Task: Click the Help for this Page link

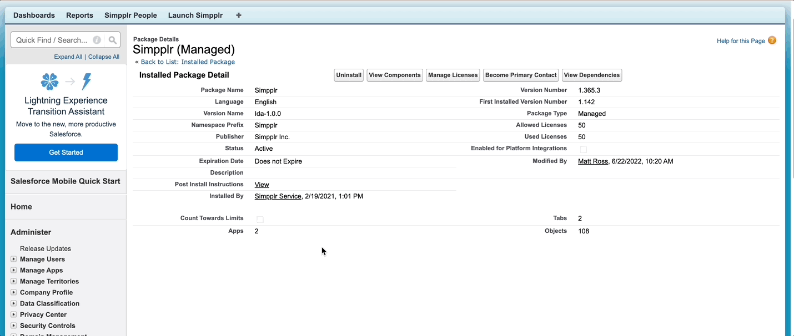Action: tap(741, 41)
